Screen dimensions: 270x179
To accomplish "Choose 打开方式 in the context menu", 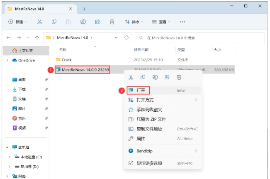I will [163, 100].
